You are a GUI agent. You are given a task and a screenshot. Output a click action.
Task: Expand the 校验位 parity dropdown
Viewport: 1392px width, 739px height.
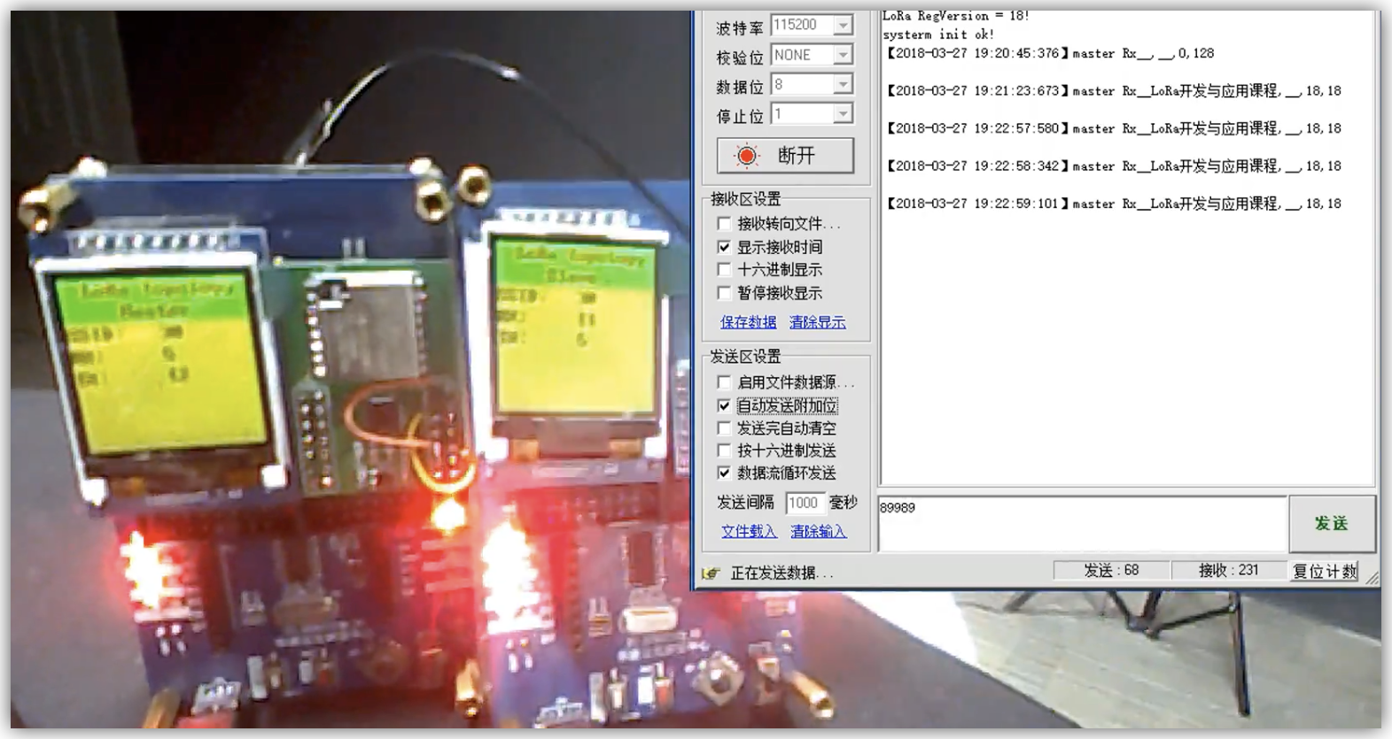tap(843, 55)
